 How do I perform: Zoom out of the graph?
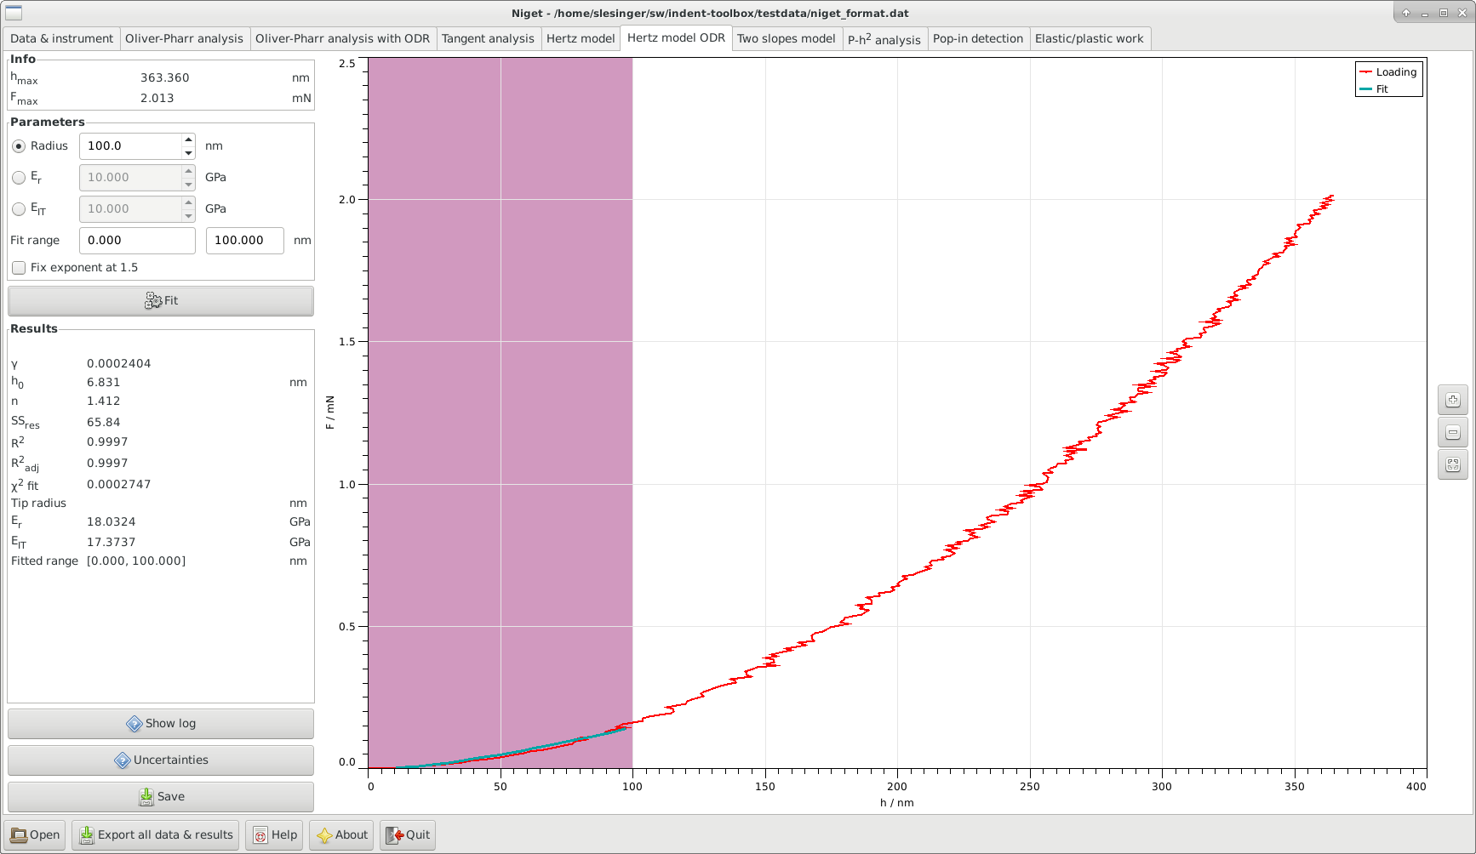click(x=1453, y=432)
